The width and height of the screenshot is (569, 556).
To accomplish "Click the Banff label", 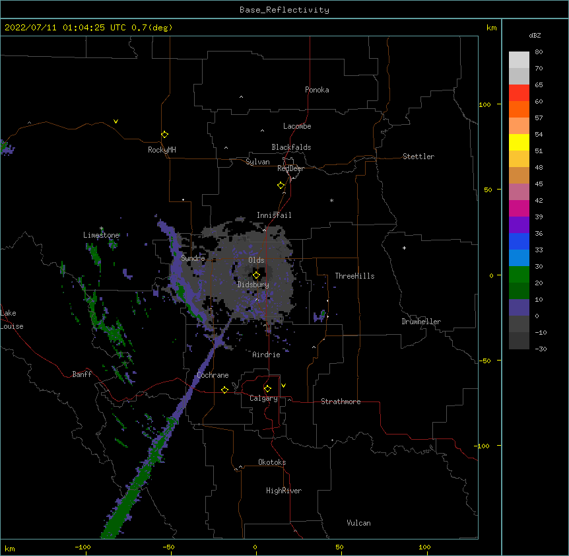I will [82, 374].
